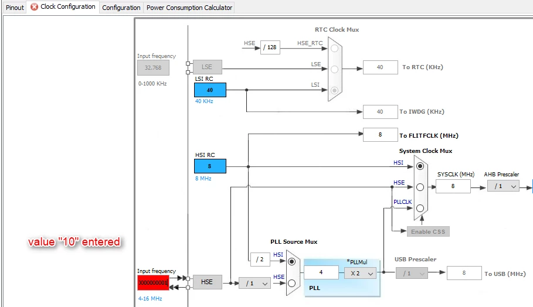
Task: Click the blue LSI RC 40 block
Action: point(210,90)
